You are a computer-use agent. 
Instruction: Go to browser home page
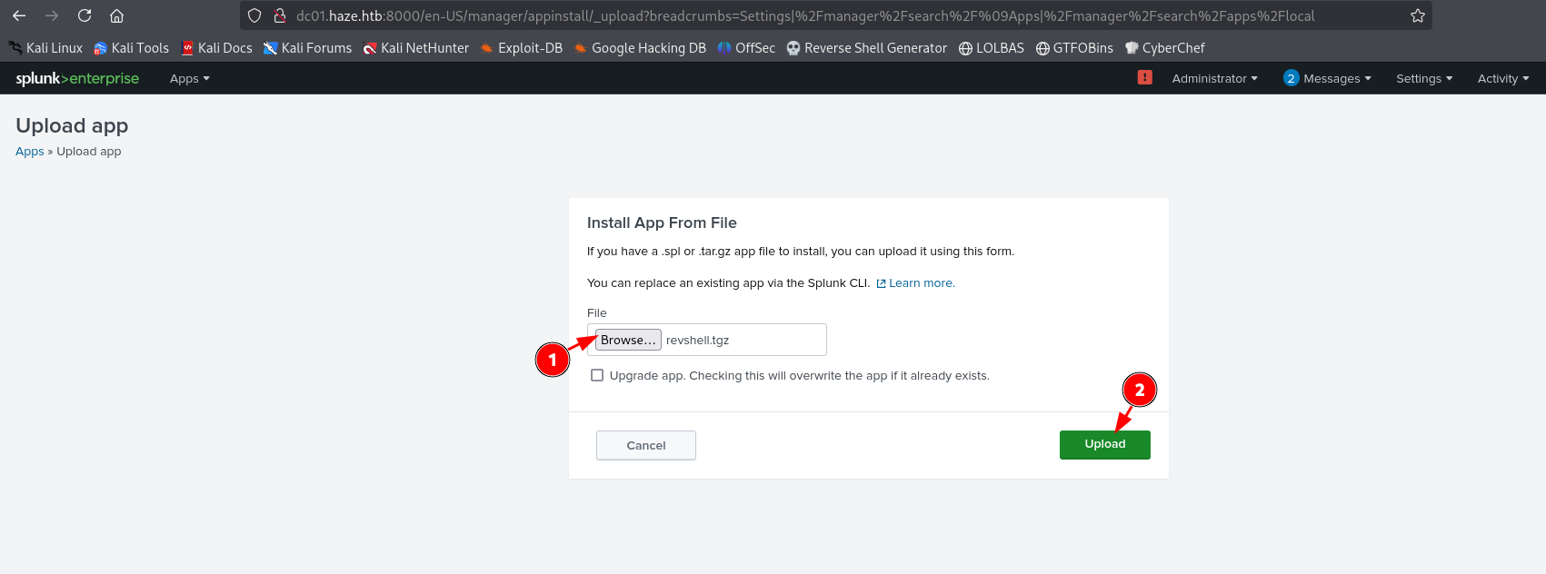point(116,15)
